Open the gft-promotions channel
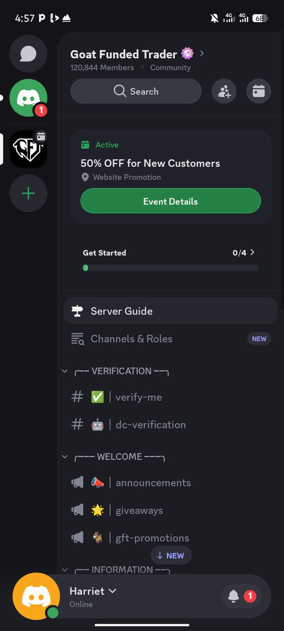 point(170,538)
